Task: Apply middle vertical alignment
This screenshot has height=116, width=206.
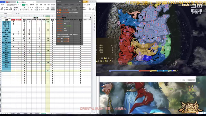Action: 37,7
